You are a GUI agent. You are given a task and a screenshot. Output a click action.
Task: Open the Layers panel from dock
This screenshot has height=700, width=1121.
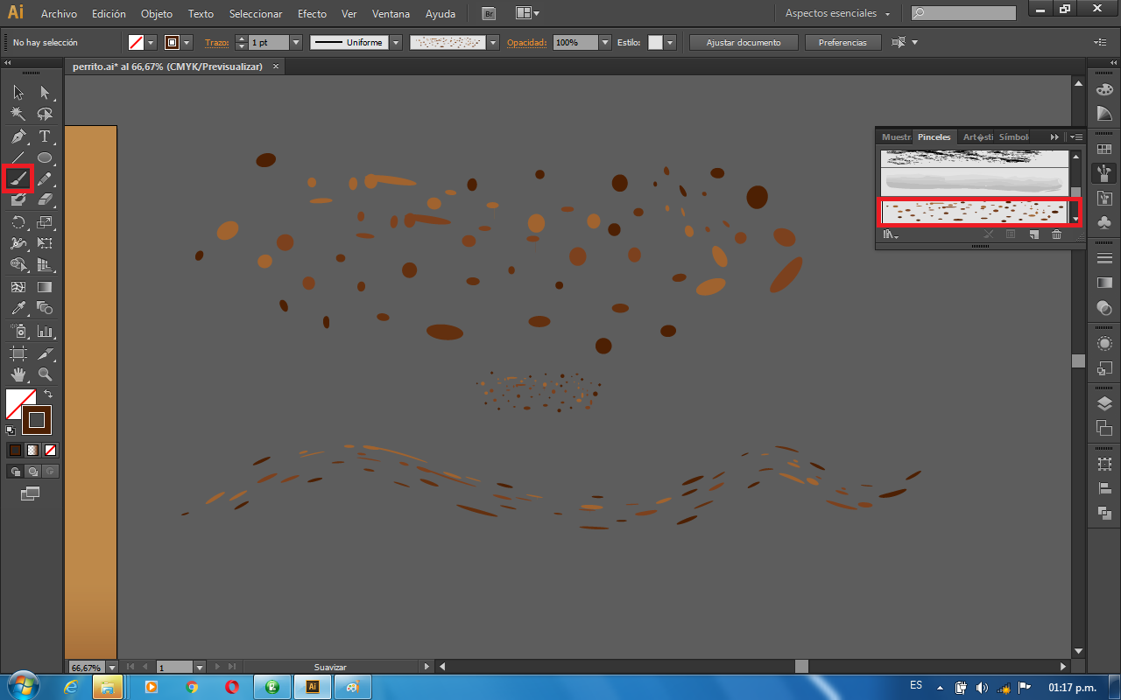pos(1104,403)
